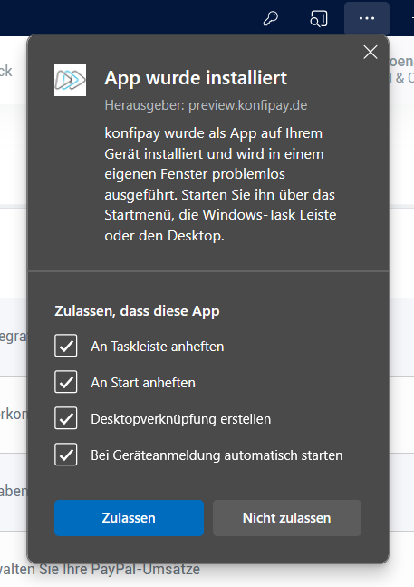Toggle the Desktopverknüpfung erstellen checkbox
Viewport: 414px width, 587px height.
coord(66,417)
